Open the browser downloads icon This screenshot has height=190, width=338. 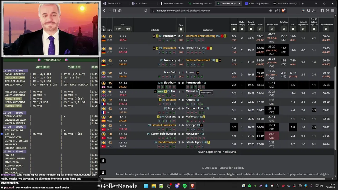(x=314, y=11)
